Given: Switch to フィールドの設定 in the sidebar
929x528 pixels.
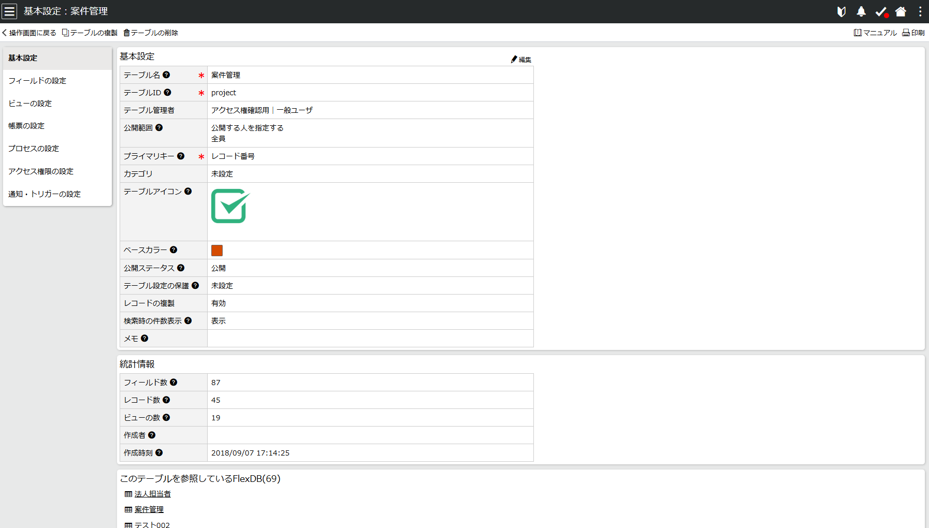Looking at the screenshot, I should (x=37, y=81).
